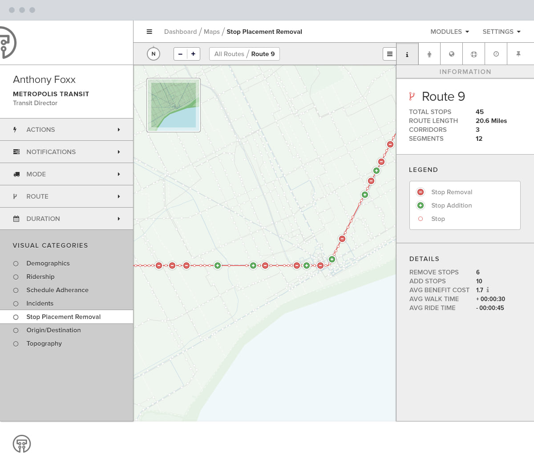
Task: Expand the MODE arrow in sidebar
Action: click(119, 174)
